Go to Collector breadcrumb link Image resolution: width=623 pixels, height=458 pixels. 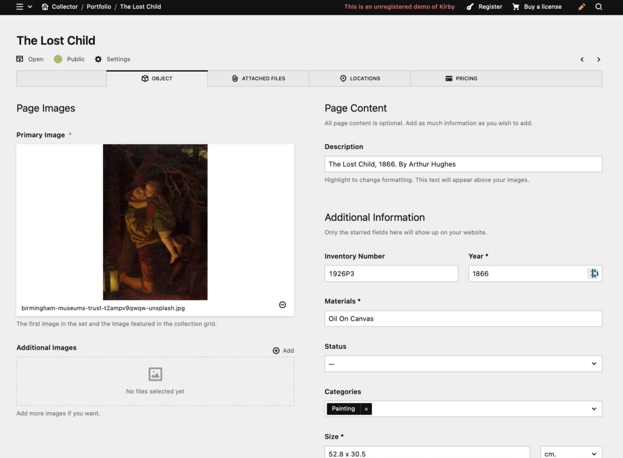64,7
